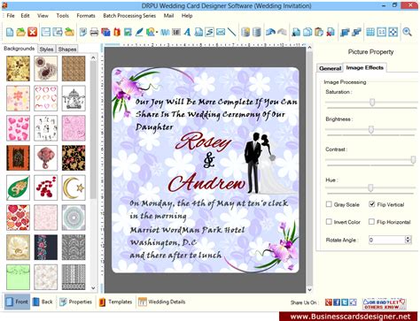
Task: Select the green leaf background thumbnail
Action: (x=18, y=187)
